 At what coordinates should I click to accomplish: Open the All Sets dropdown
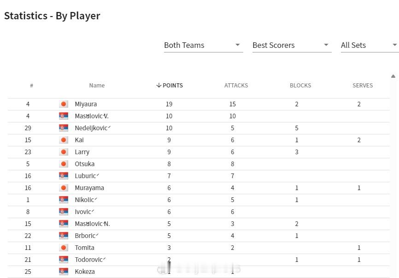[x=370, y=45]
